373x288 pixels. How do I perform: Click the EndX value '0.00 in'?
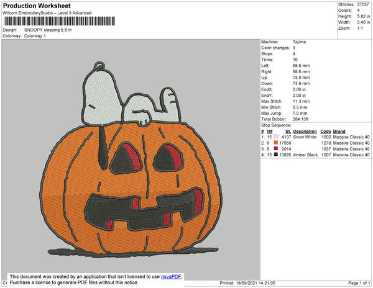pyautogui.click(x=299, y=89)
